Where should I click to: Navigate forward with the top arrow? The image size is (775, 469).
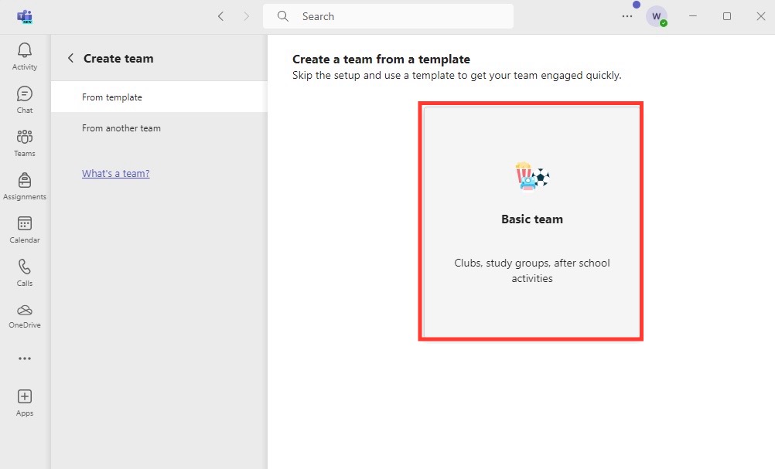click(246, 16)
